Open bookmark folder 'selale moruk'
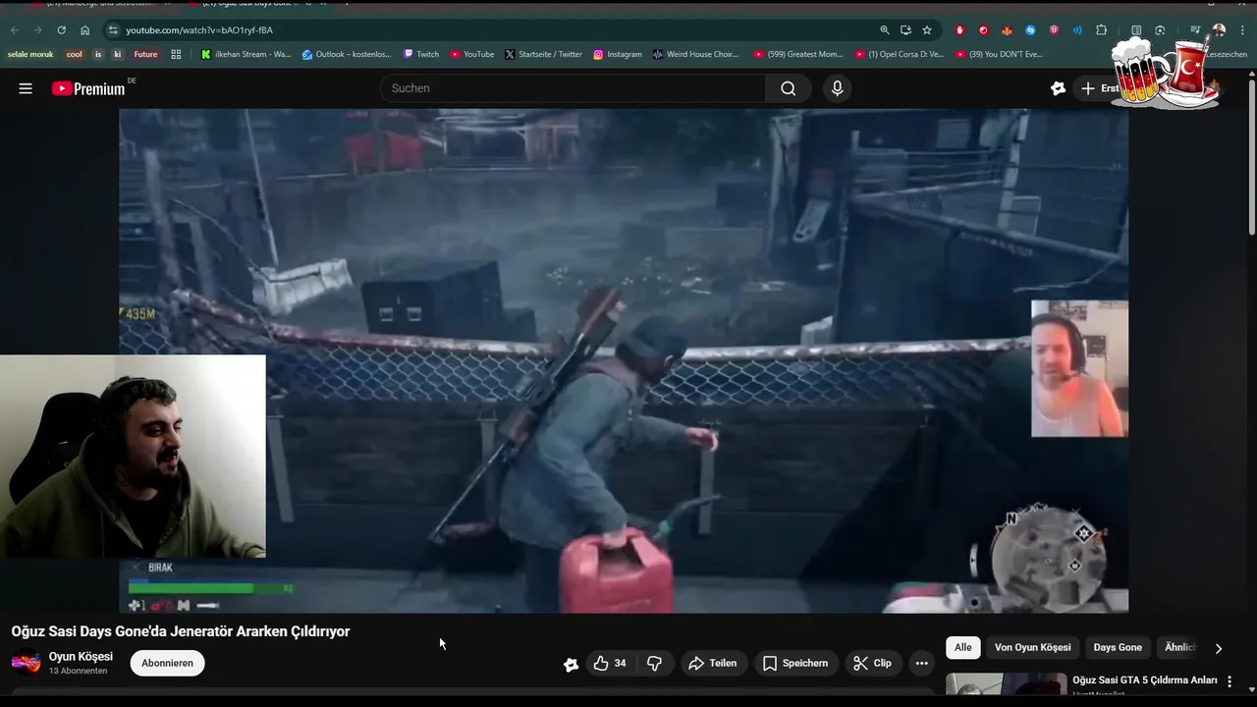 coord(30,54)
